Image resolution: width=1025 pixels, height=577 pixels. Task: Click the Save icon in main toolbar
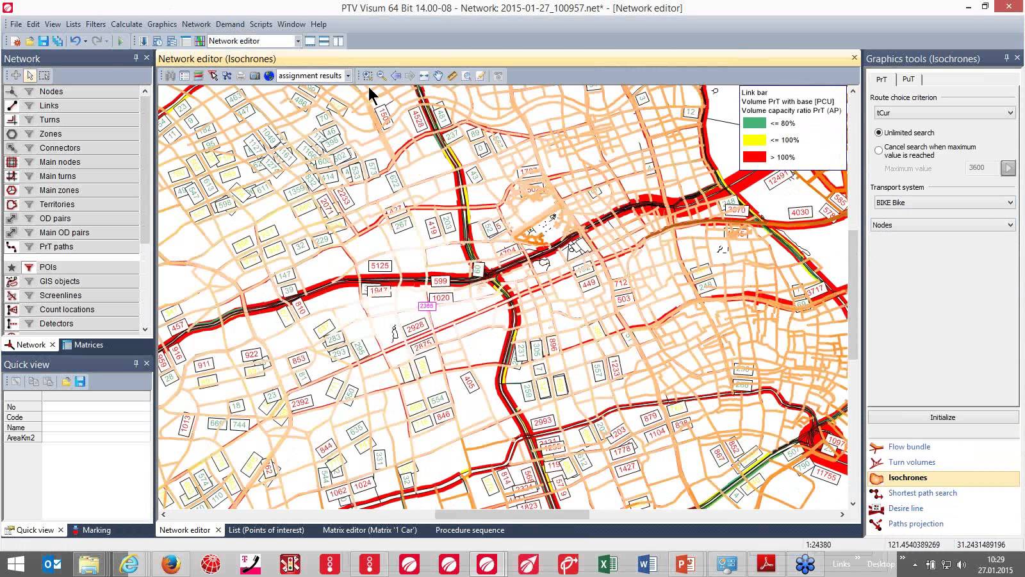coord(44,41)
